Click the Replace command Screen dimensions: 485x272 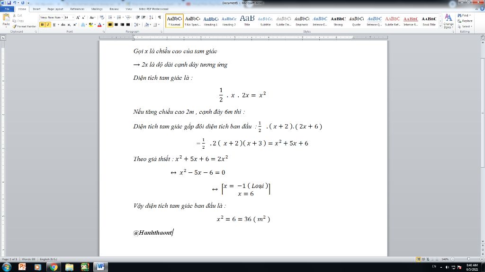point(465,21)
